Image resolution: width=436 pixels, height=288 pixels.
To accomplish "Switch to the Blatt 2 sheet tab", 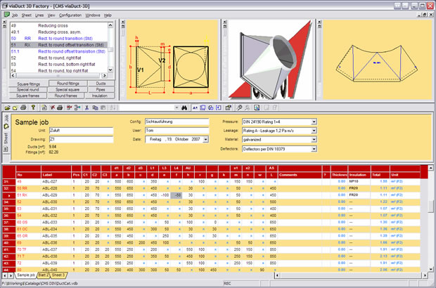I will (x=43, y=275).
